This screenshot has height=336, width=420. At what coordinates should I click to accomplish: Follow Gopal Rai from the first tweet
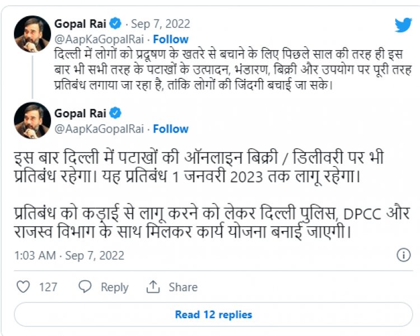point(171,40)
